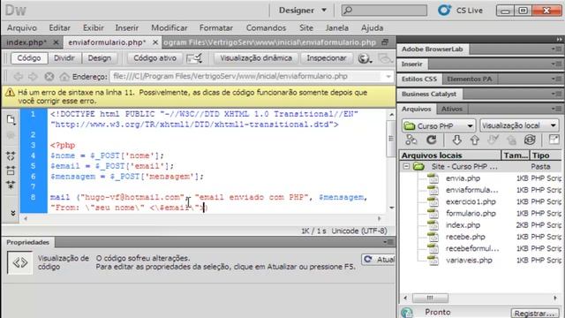Open Business Catalyst panel options menu
The width and height of the screenshot is (565, 318).
[x=556, y=94]
